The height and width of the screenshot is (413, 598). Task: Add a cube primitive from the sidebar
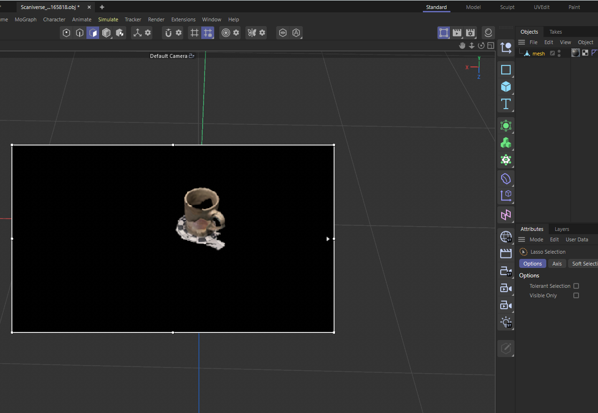click(505, 87)
